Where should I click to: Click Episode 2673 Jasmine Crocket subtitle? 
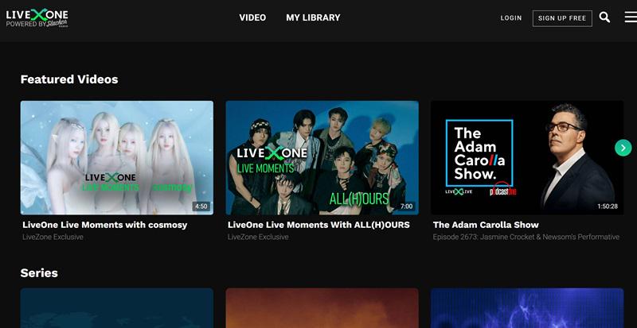526,237
